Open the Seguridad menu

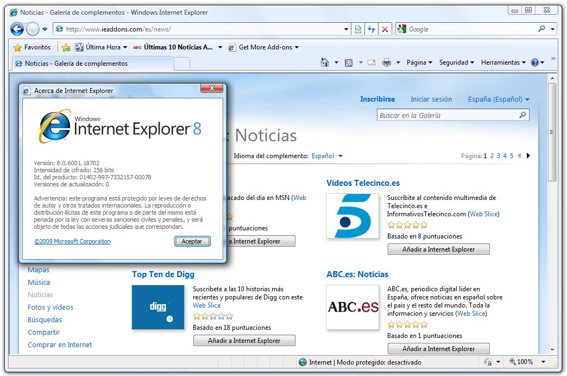(x=456, y=62)
